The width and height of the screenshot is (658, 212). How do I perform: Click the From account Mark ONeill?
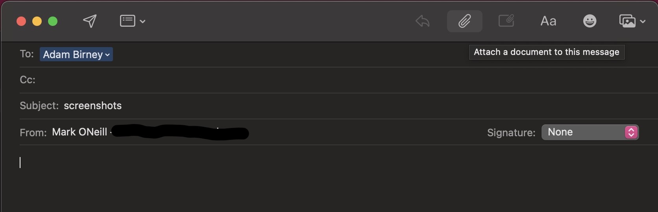(79, 132)
